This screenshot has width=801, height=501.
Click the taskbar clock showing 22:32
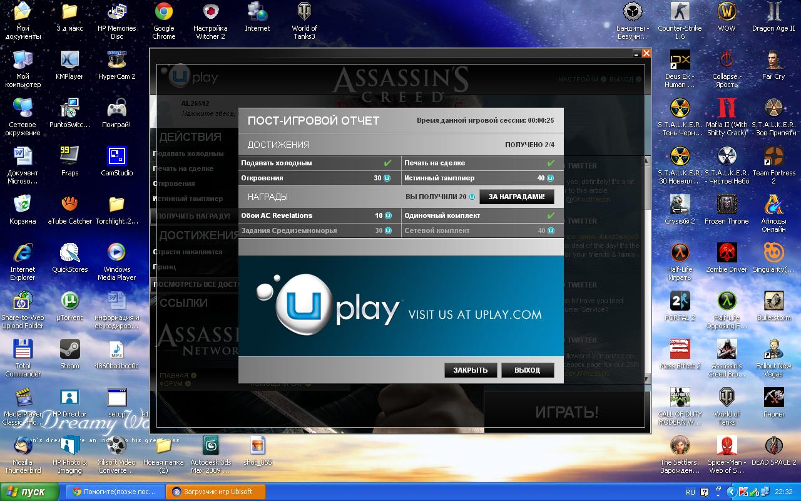783,492
